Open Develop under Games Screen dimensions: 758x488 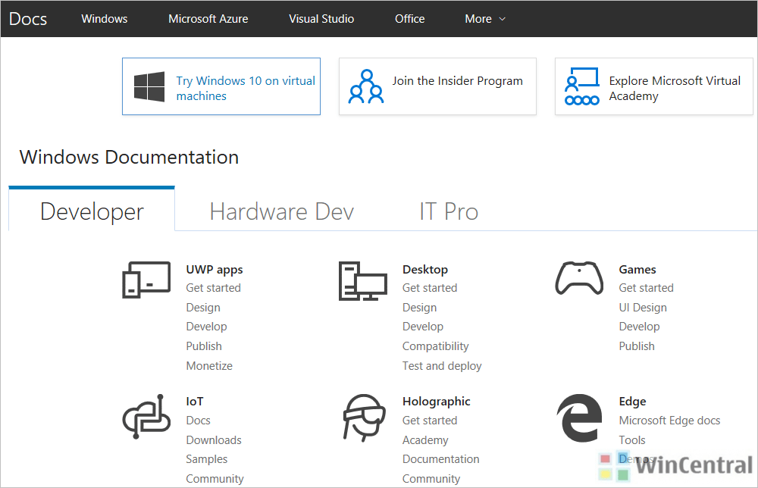639,327
